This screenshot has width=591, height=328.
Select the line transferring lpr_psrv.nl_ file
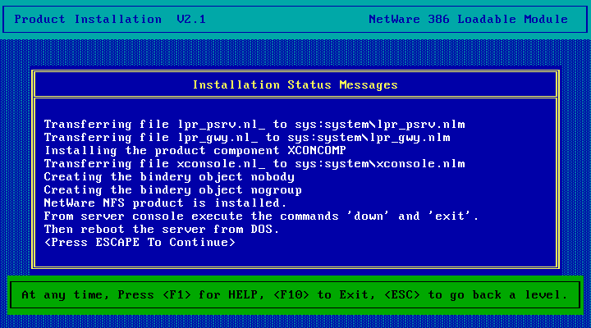[x=254, y=125]
